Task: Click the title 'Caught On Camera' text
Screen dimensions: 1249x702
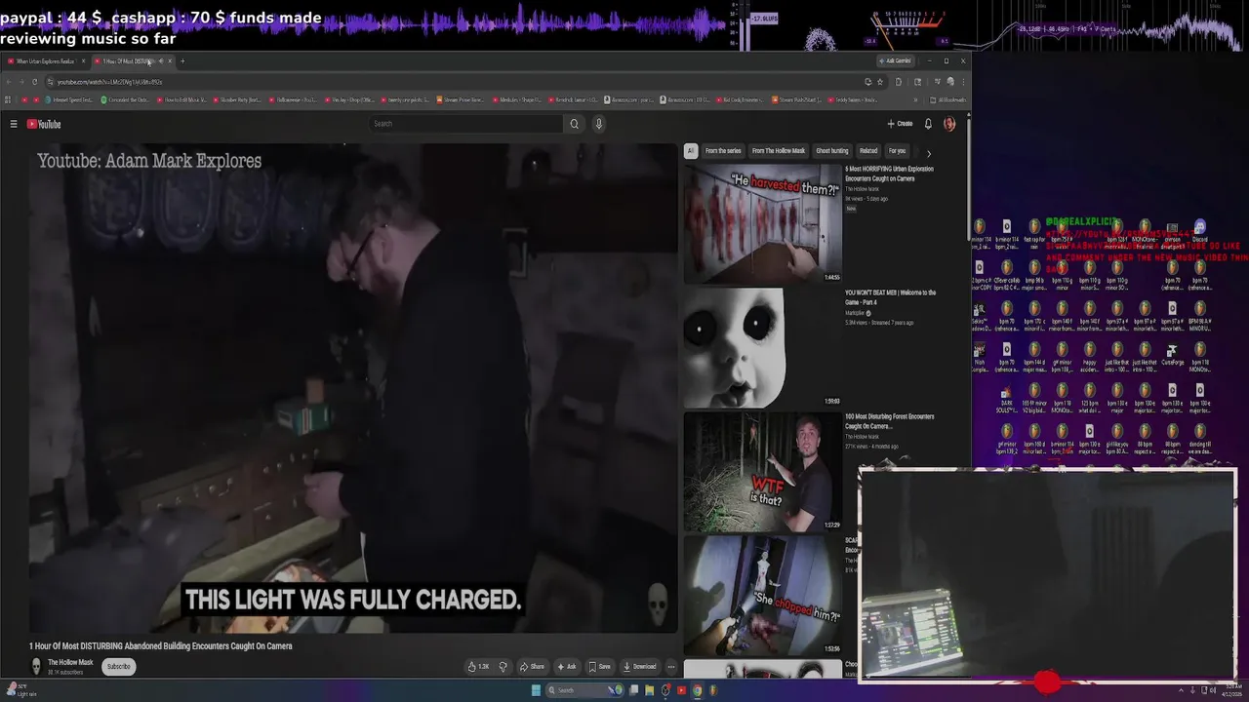Action: tap(262, 645)
